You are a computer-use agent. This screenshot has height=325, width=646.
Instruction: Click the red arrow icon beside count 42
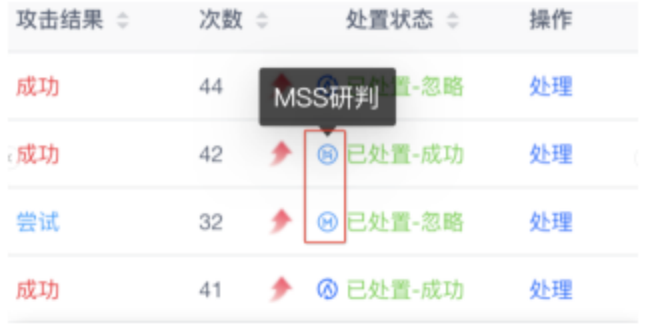click(x=281, y=154)
